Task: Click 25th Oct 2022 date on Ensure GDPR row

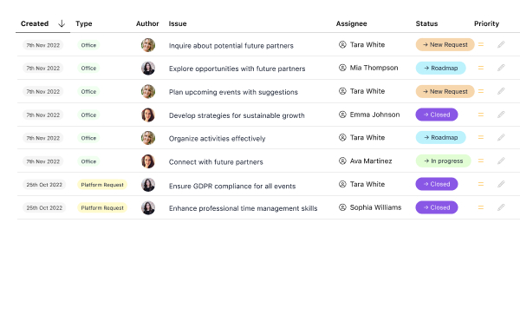Action: [x=44, y=185]
